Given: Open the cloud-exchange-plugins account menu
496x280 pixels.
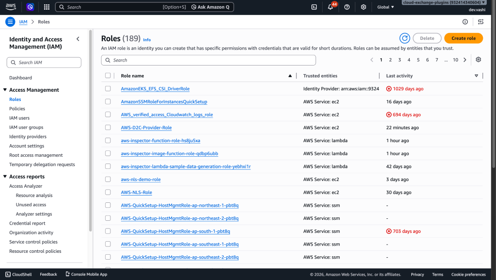Looking at the screenshot, I should (x=444, y=2).
